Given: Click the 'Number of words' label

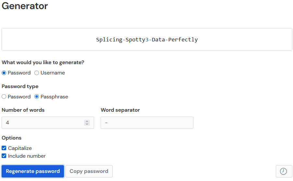Looking at the screenshot, I should (x=23, y=110).
